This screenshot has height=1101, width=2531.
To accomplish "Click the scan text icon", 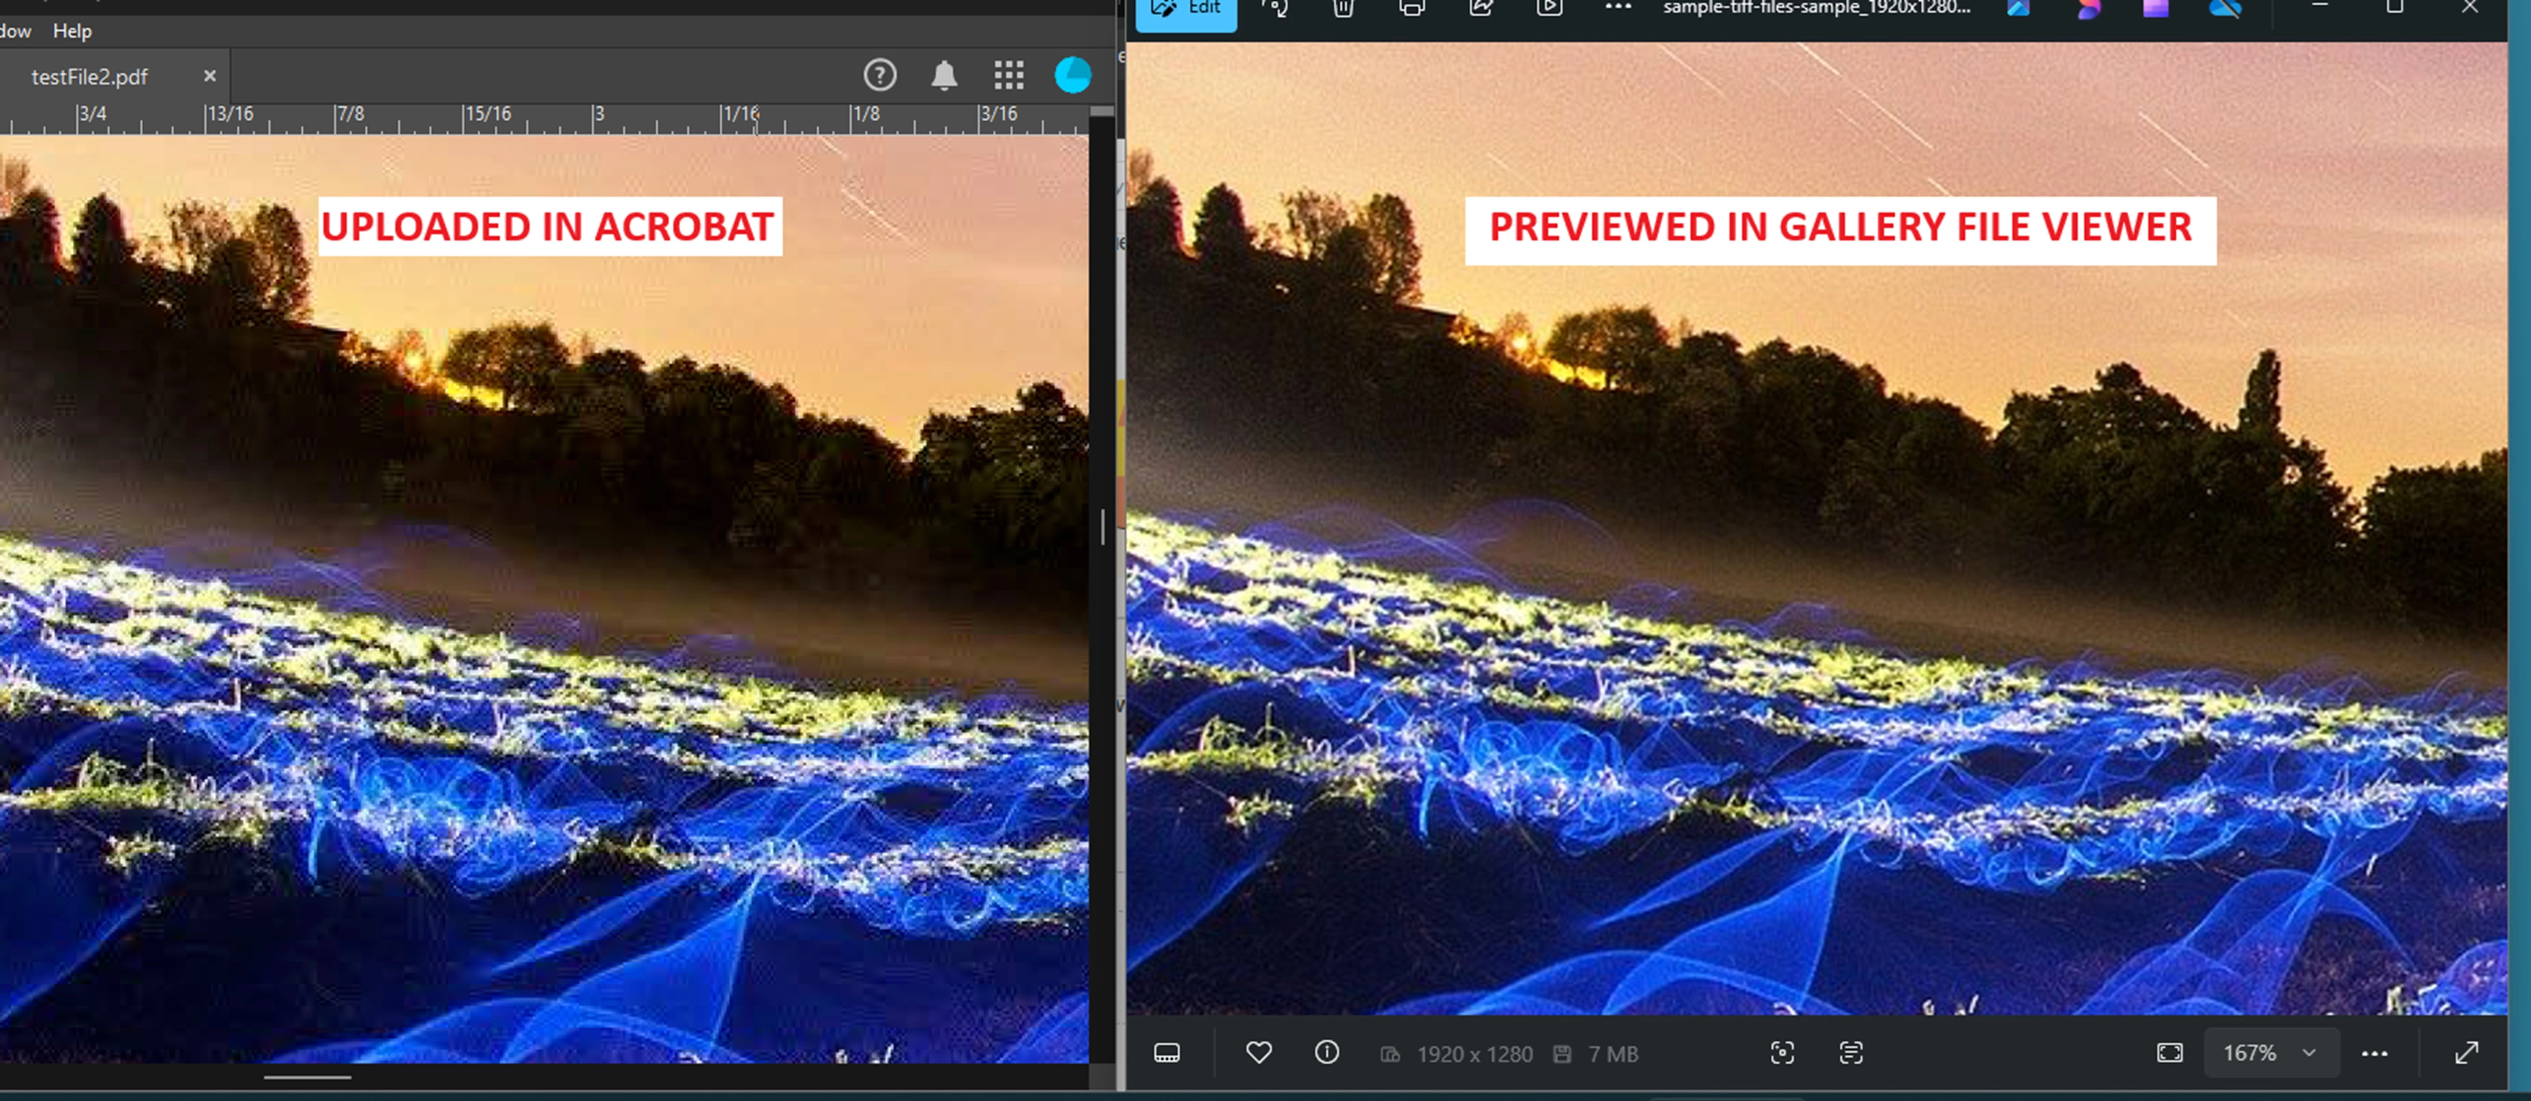I will coord(1850,1053).
